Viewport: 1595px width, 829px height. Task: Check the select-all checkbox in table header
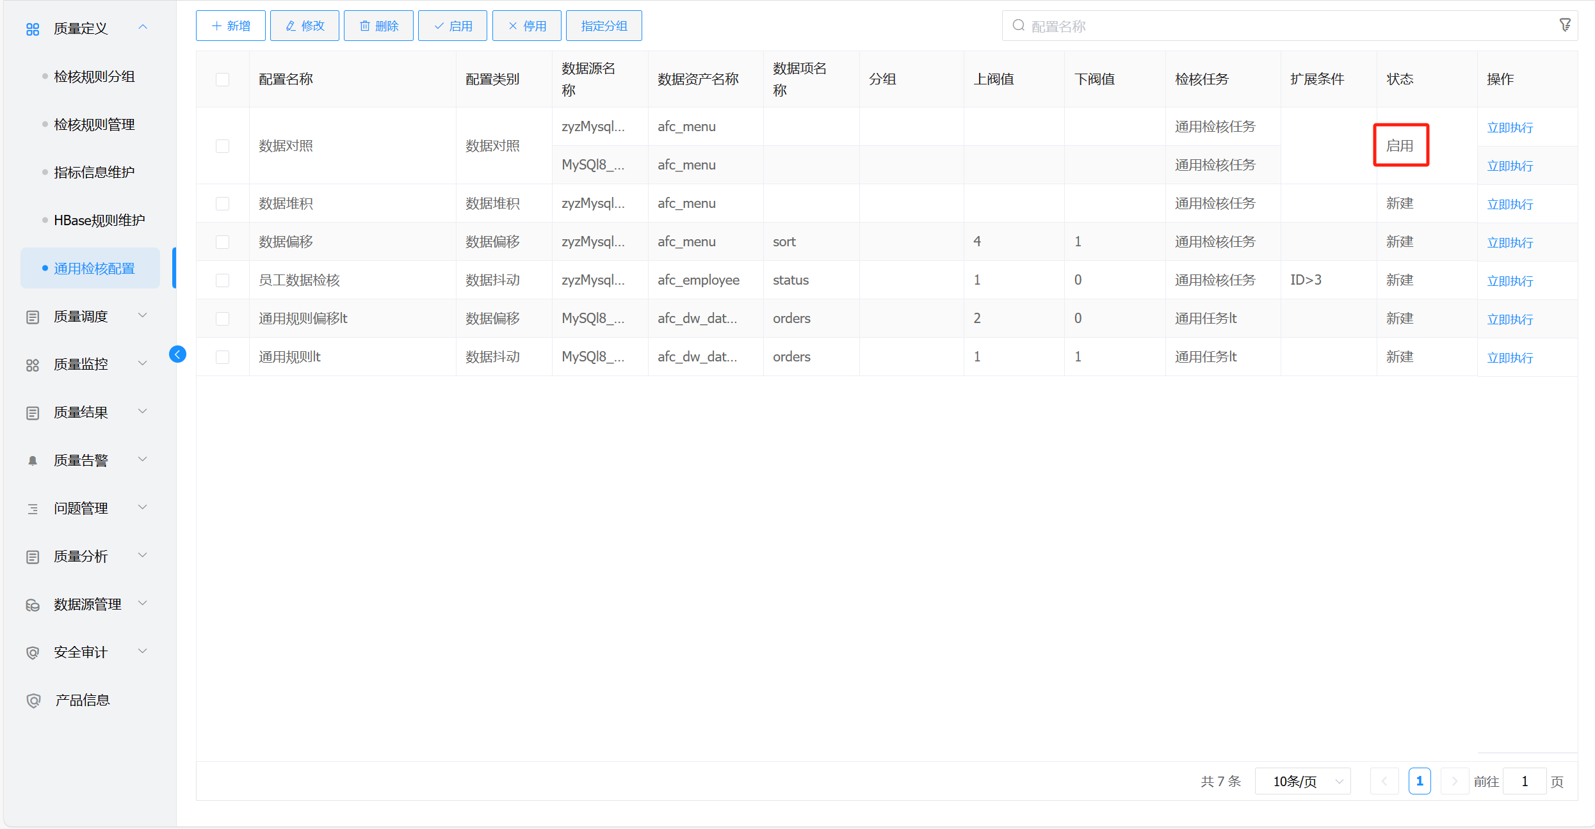222,79
